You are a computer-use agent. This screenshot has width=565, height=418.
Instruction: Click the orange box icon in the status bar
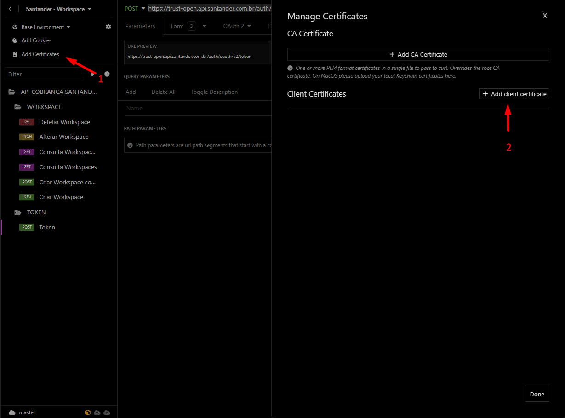88,412
